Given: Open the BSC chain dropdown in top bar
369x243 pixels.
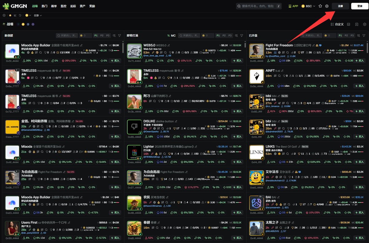Looking at the screenshot, I should click(x=310, y=6).
